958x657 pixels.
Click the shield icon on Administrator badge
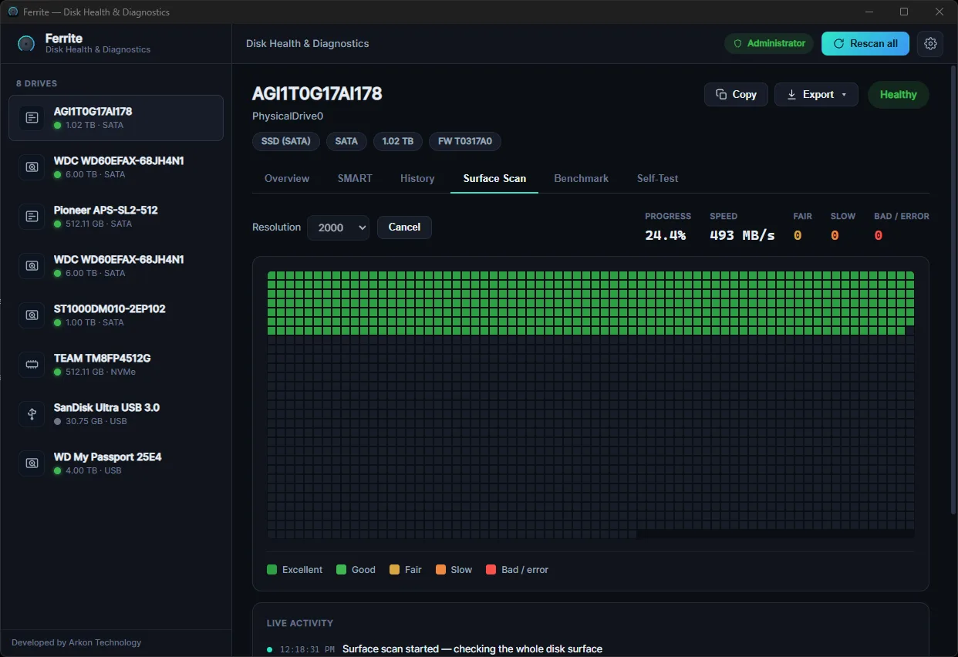(x=737, y=44)
